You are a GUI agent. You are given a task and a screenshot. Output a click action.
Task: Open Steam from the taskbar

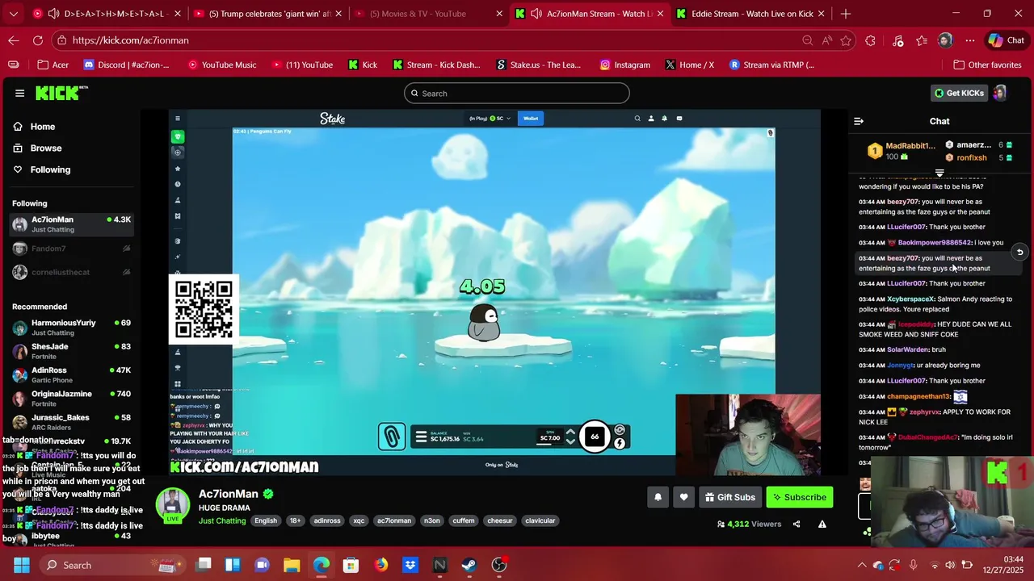469,565
